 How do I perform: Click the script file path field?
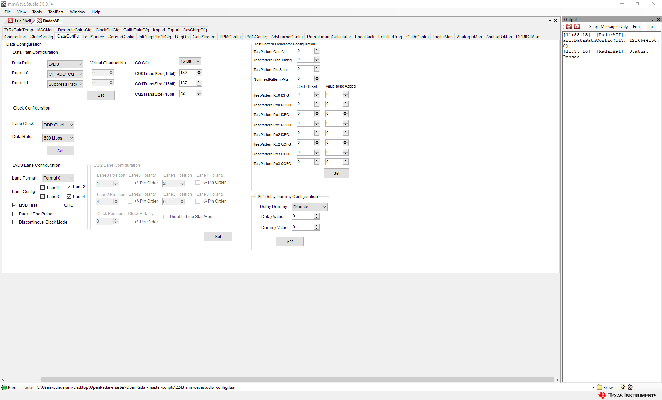coord(313,387)
